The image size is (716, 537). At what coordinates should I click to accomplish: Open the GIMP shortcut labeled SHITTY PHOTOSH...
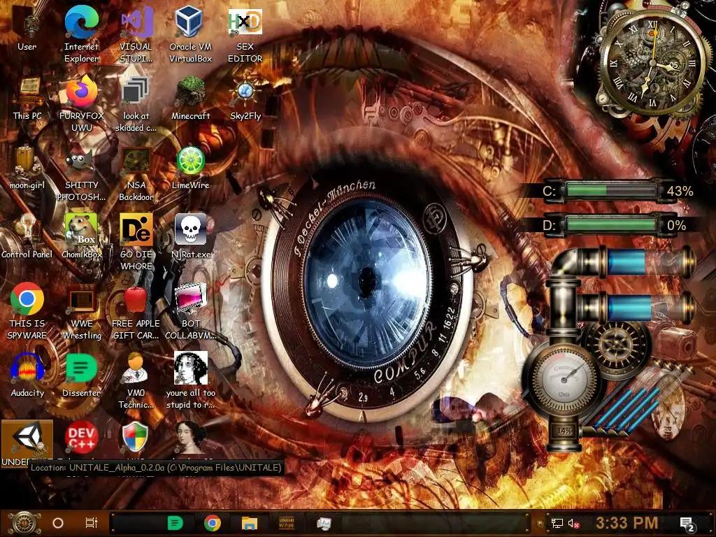point(82,173)
